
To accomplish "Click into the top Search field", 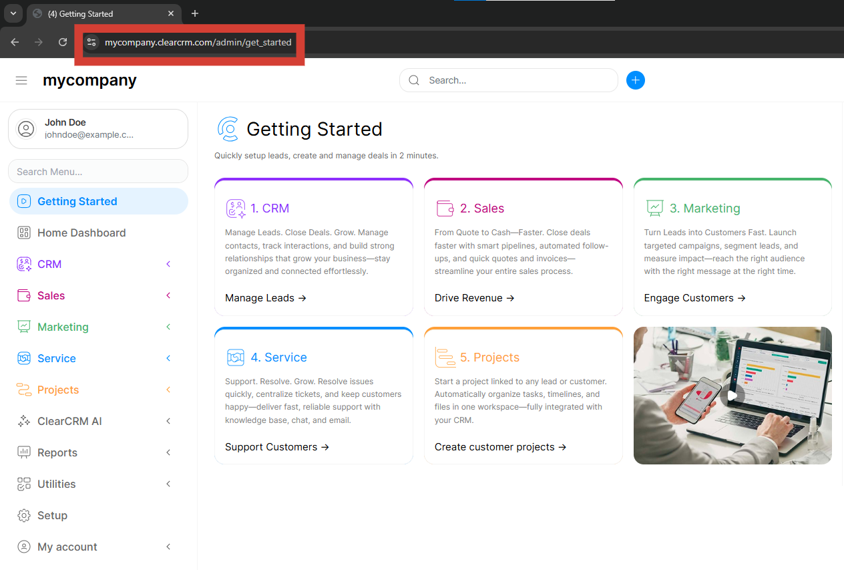I will 509,80.
